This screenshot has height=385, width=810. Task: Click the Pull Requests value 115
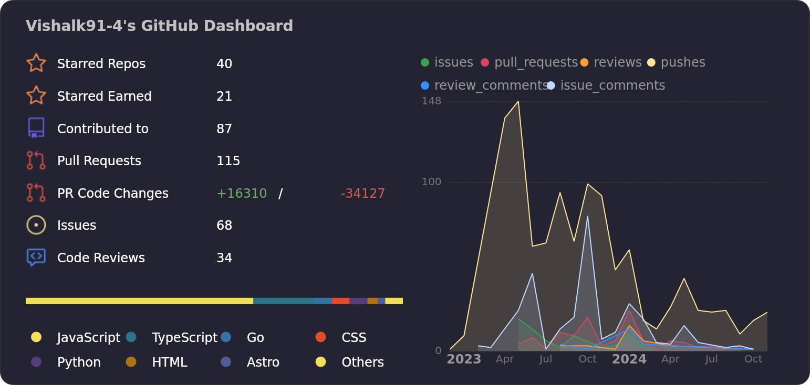229,161
